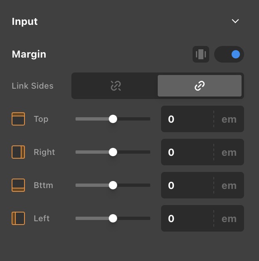Toggle the Margin switch off
This screenshot has width=259, height=261.
coord(229,54)
